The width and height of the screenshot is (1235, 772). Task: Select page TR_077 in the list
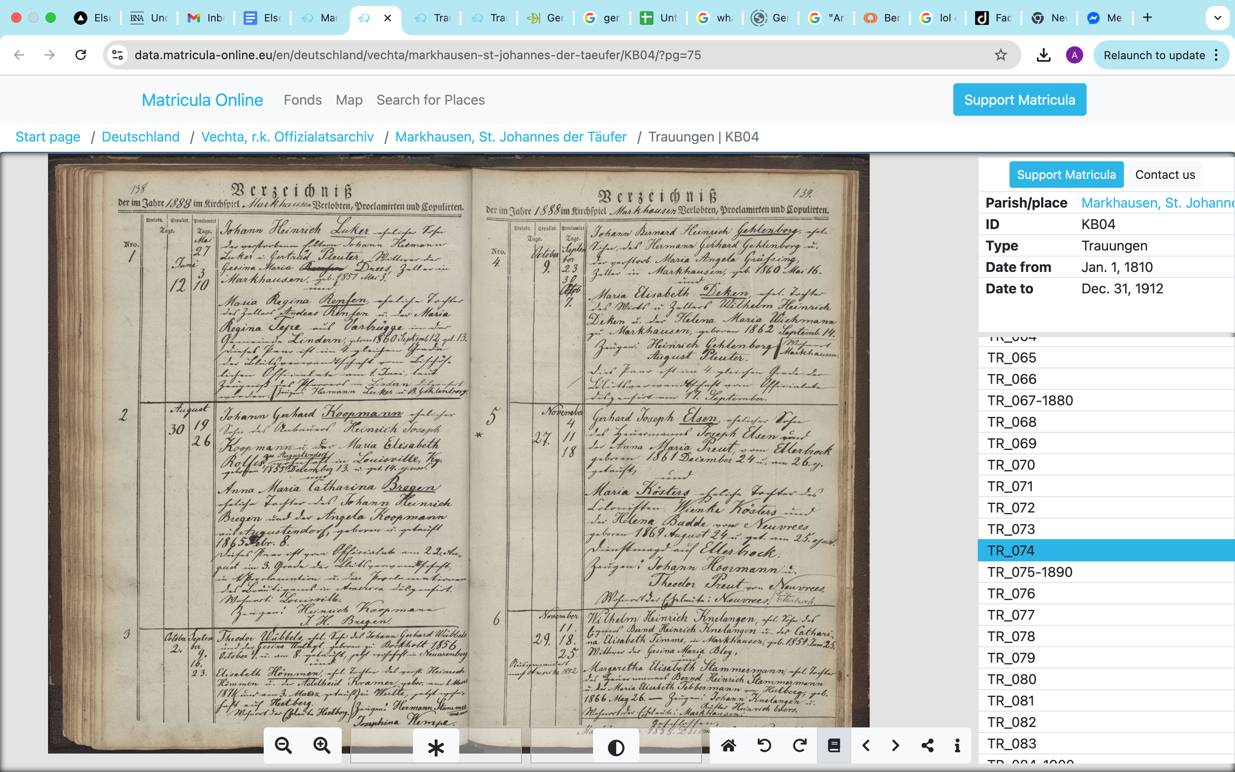click(x=1106, y=615)
